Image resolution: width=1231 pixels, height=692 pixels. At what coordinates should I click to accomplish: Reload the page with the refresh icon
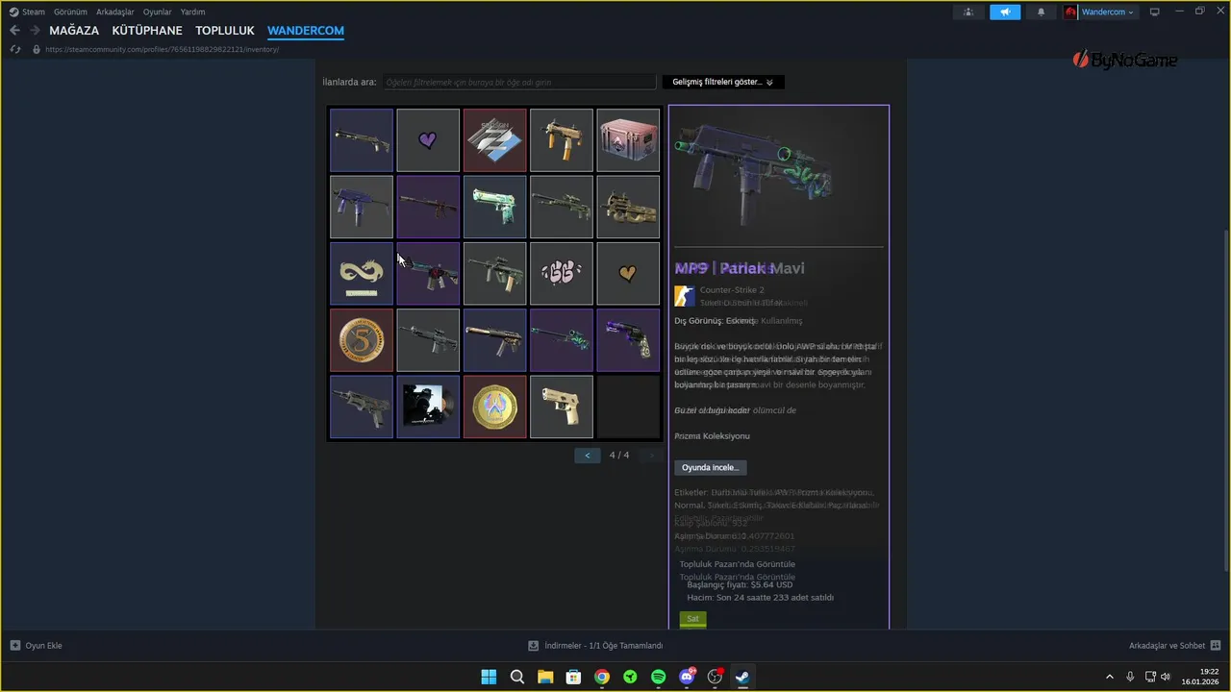tap(15, 49)
